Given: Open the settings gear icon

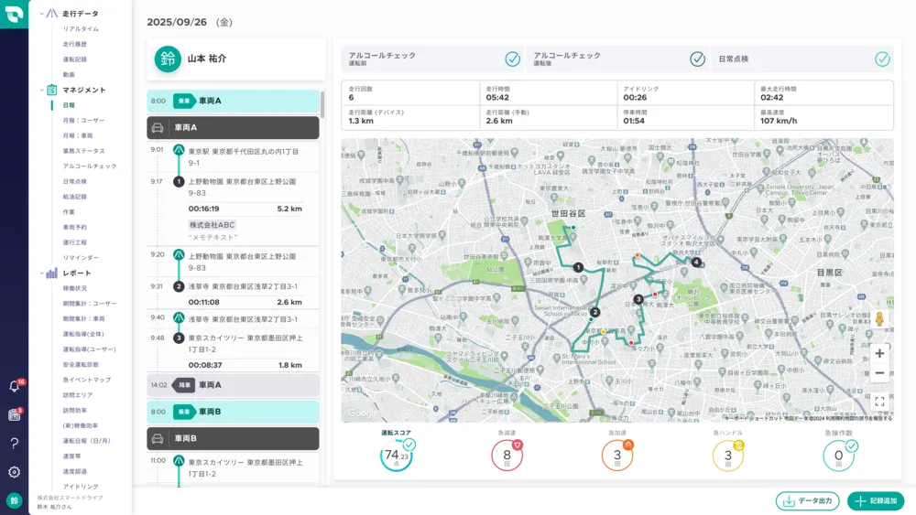Looking at the screenshot, I should [14, 472].
